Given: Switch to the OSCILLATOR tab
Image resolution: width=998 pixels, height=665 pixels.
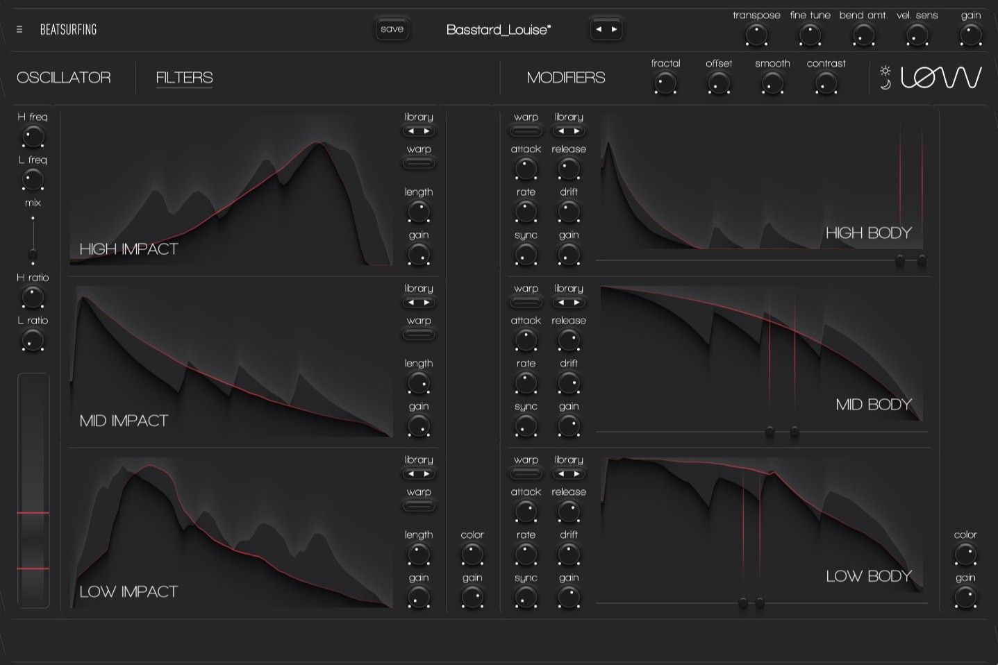Looking at the screenshot, I should [x=65, y=77].
